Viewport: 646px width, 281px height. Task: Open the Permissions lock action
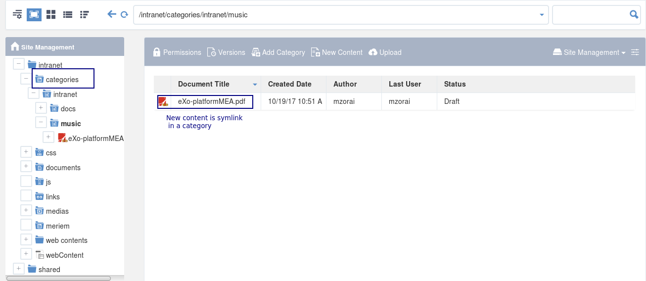pos(177,52)
